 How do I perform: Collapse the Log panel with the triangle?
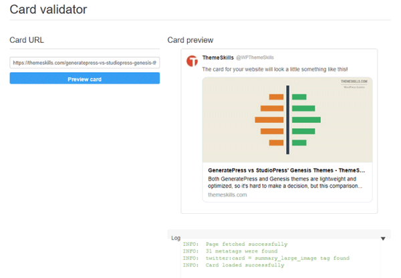pyautogui.click(x=383, y=238)
